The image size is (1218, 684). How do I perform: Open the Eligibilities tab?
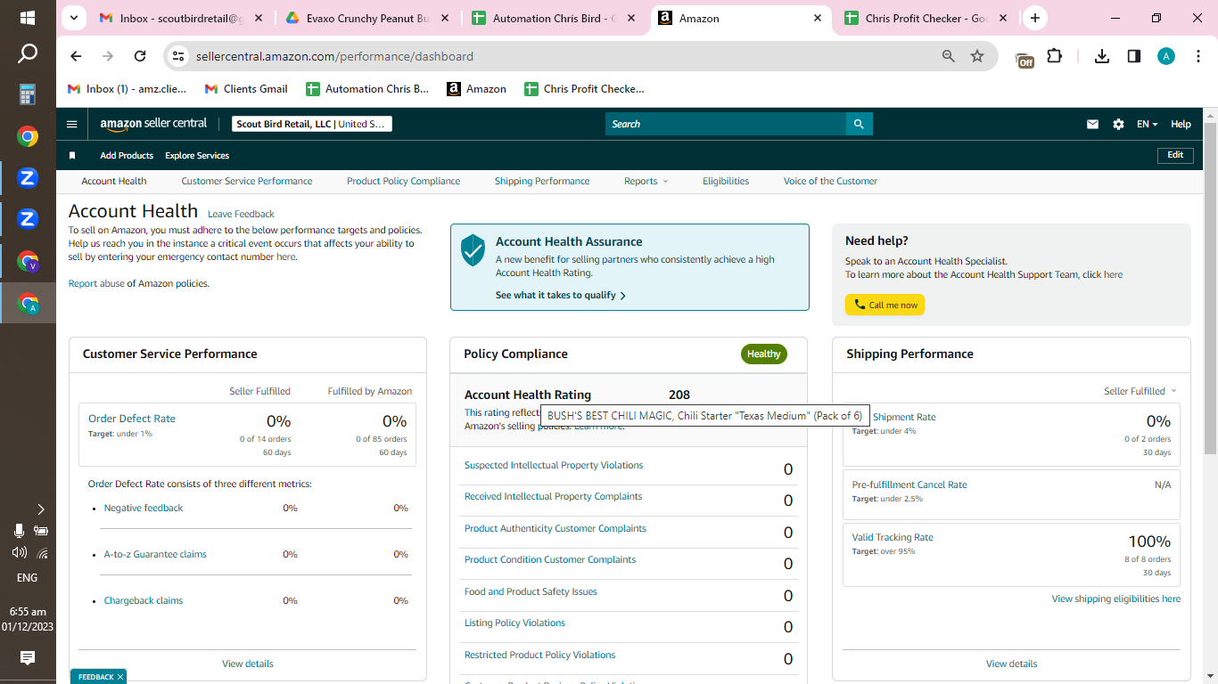click(726, 181)
